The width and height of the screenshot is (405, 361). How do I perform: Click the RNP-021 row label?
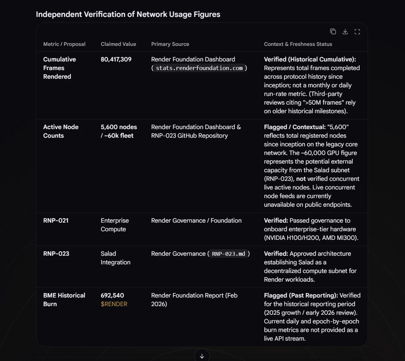pos(56,221)
